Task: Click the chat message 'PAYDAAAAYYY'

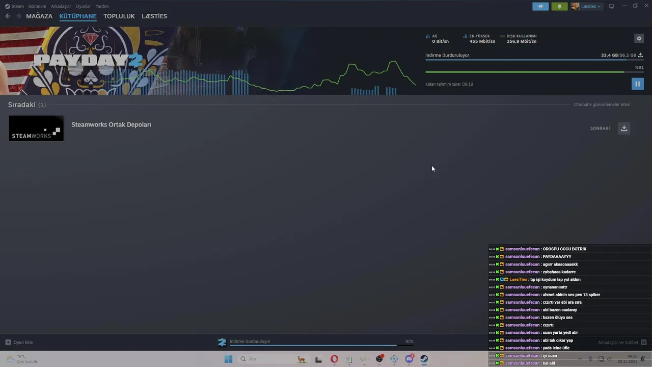Action: tap(557, 256)
